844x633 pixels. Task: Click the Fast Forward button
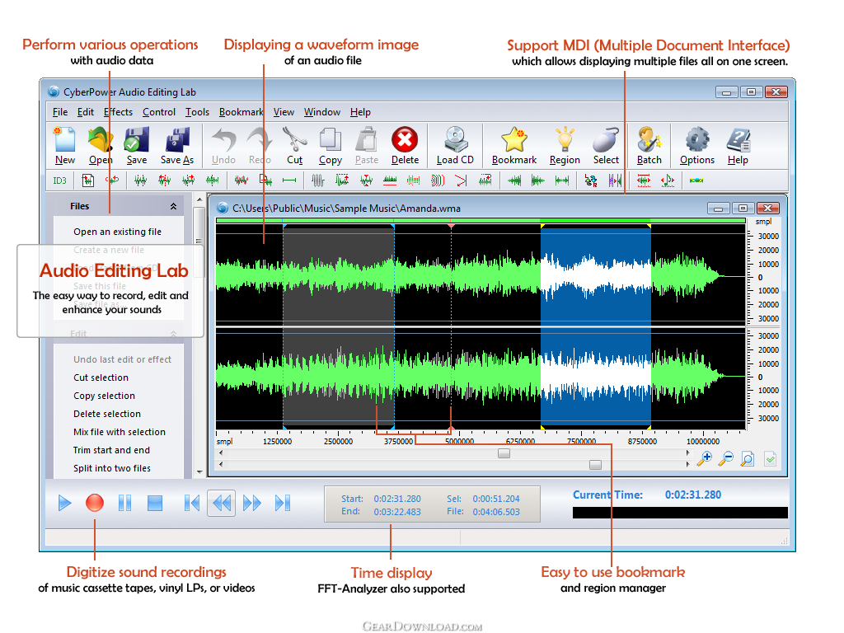[x=252, y=504]
